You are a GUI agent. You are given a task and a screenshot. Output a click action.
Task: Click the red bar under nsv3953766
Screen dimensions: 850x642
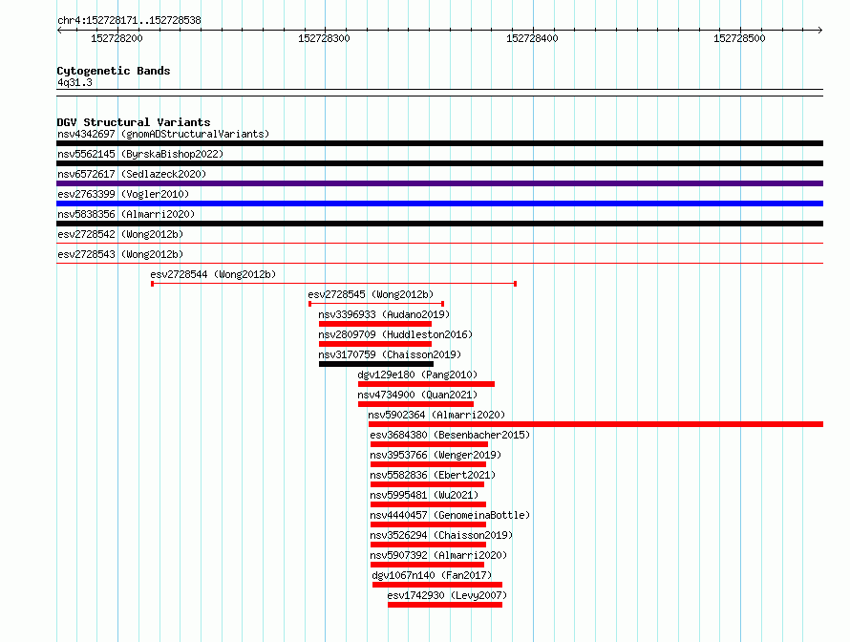[x=428, y=464]
